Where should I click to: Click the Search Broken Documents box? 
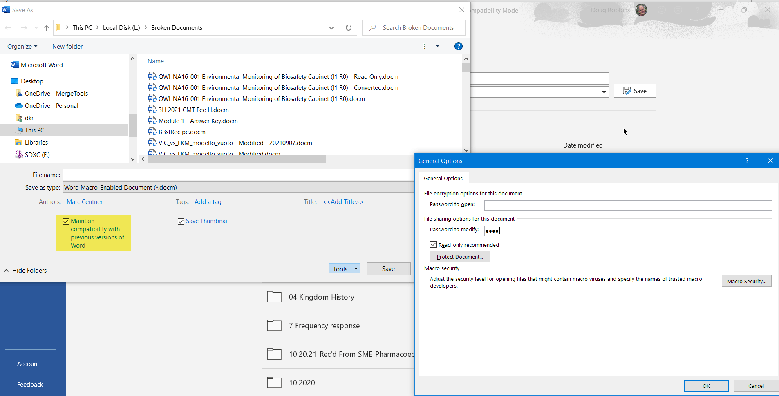click(x=414, y=28)
